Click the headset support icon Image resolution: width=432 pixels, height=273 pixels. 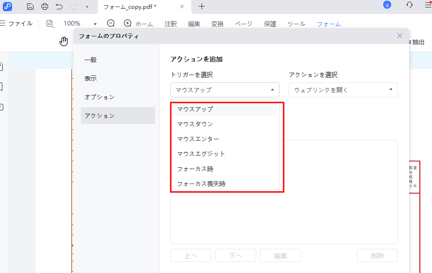click(409, 4)
